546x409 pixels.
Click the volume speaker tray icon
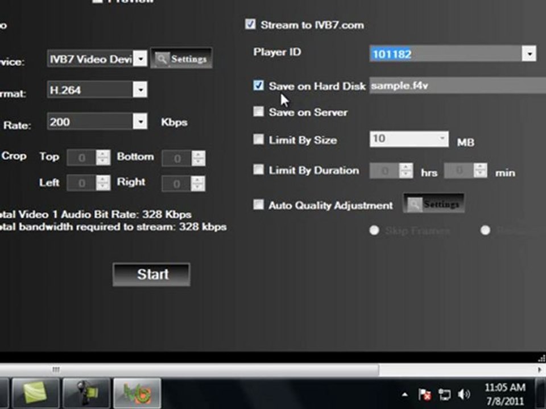(464, 394)
